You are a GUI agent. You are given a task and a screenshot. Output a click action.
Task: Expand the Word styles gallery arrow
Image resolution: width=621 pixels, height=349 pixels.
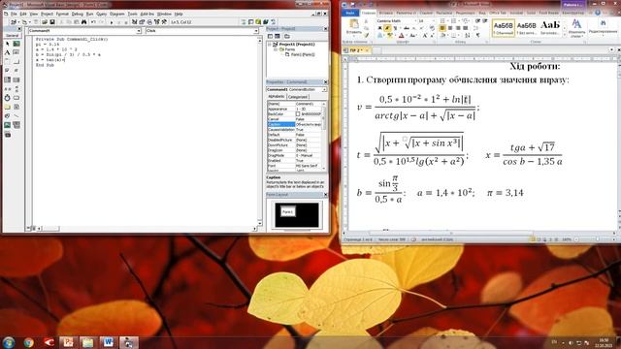coord(565,35)
